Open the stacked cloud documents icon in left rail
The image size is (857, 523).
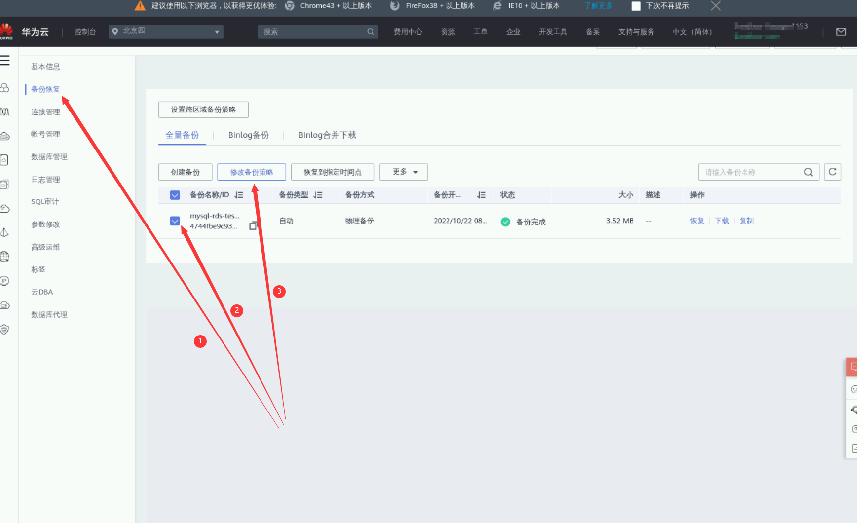(x=4, y=184)
